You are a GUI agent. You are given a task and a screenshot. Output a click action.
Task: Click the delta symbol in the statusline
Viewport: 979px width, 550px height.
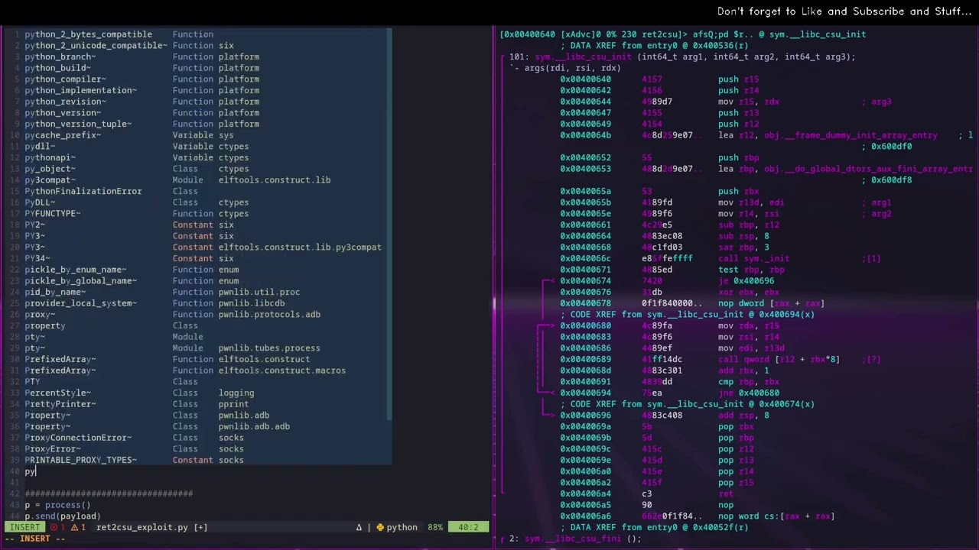359,527
